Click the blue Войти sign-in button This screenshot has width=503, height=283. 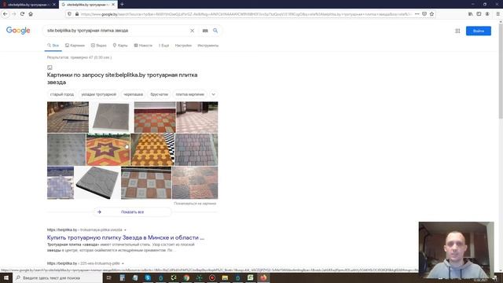tap(479, 31)
